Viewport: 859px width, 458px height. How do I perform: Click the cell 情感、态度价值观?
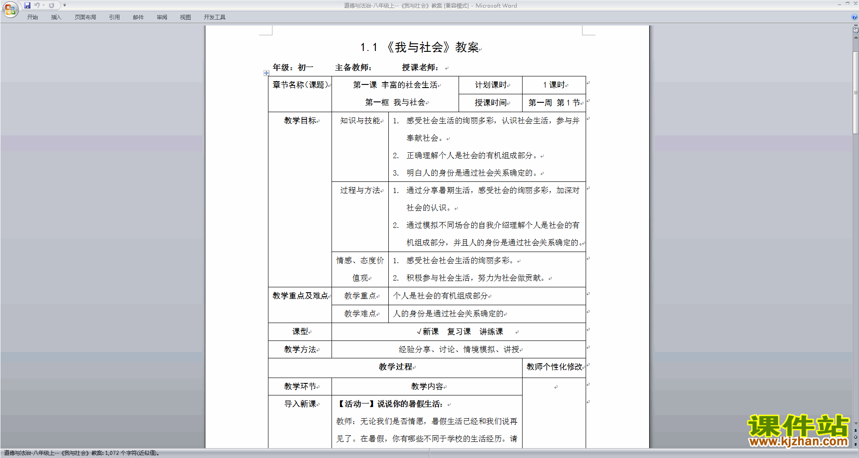tap(360, 269)
